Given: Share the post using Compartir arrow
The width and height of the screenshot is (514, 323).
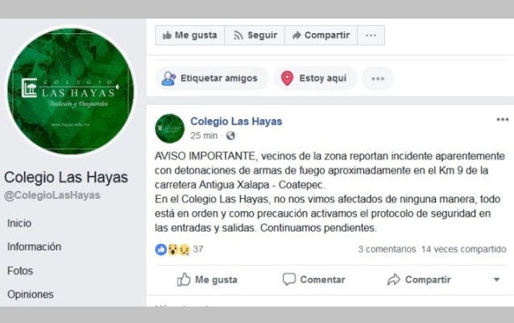Looking at the screenshot, I should (419, 280).
